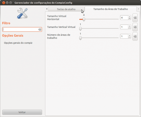Reset Tamanho Vertical Virtual to default
The width and height of the screenshot is (141, 117).
point(135,27)
